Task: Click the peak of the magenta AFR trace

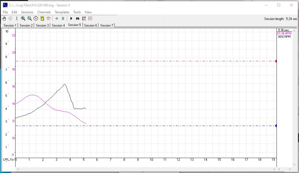Action: (33, 95)
